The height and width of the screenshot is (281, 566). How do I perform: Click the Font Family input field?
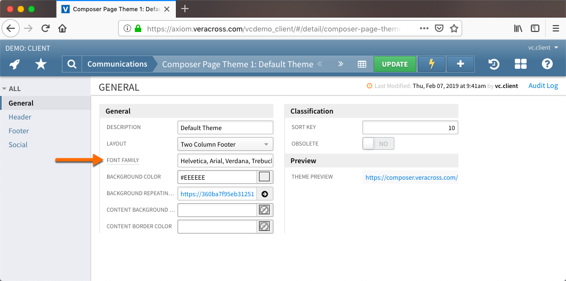(225, 160)
